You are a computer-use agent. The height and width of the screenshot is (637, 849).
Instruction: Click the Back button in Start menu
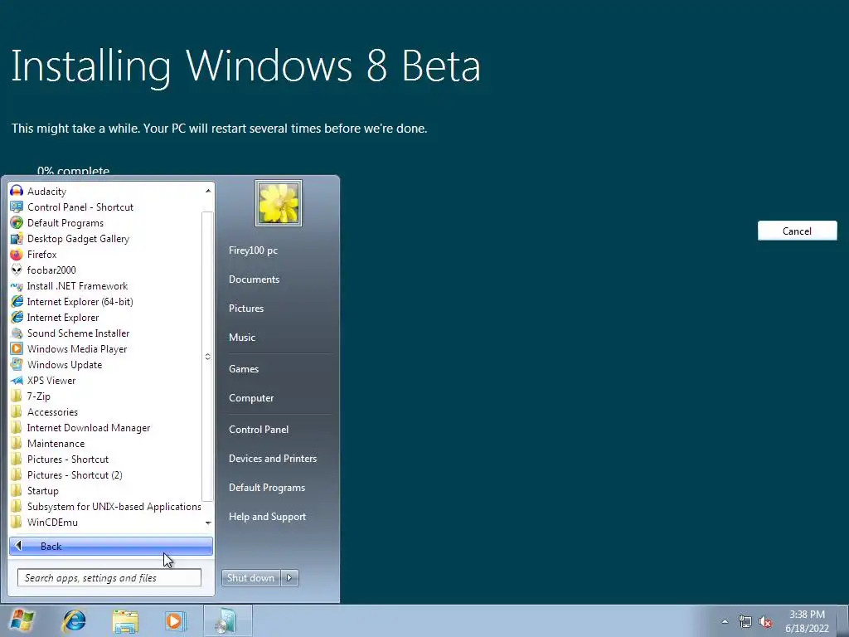[x=111, y=546]
